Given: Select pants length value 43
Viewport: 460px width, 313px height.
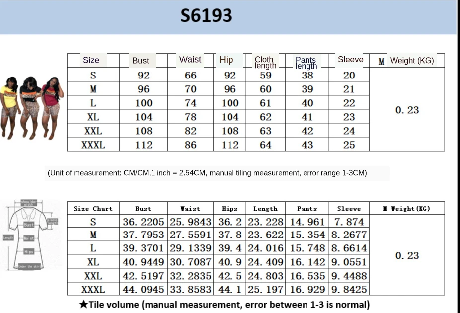Looking at the screenshot, I should pyautogui.click(x=307, y=145).
